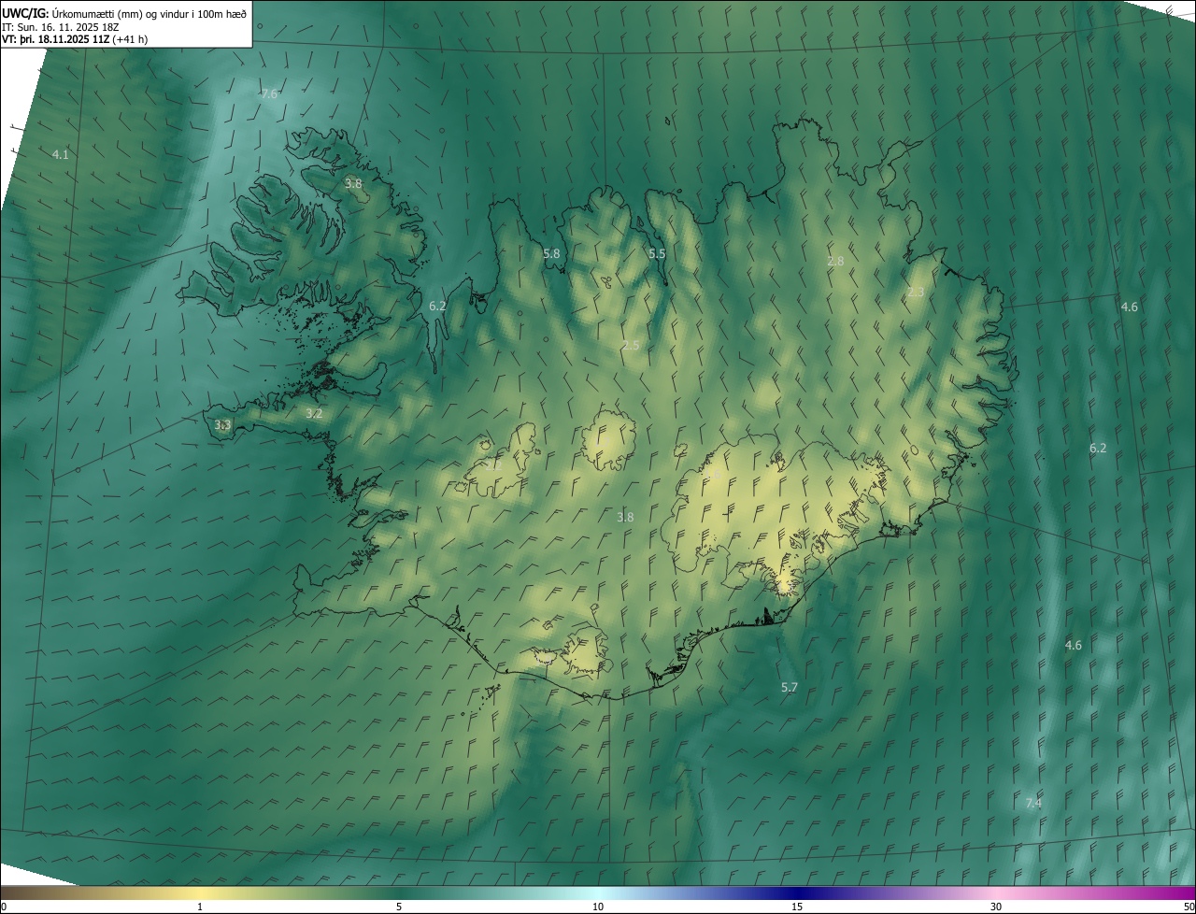Click the 30 tick label on the colour scale
The height and width of the screenshot is (914, 1196).
(x=996, y=907)
